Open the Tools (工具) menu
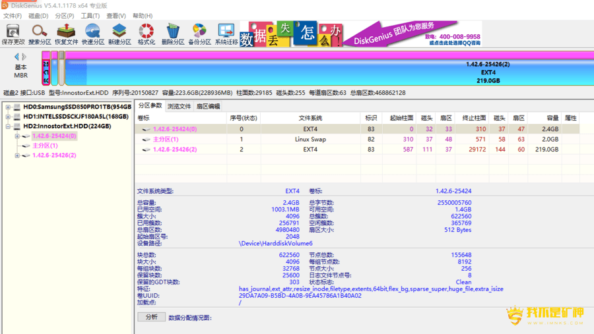Viewport: 594px width, 334px height. pos(90,16)
